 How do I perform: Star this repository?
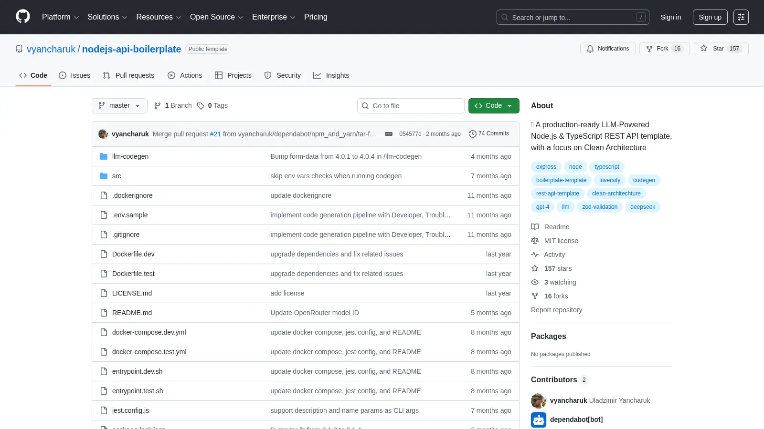pos(721,49)
